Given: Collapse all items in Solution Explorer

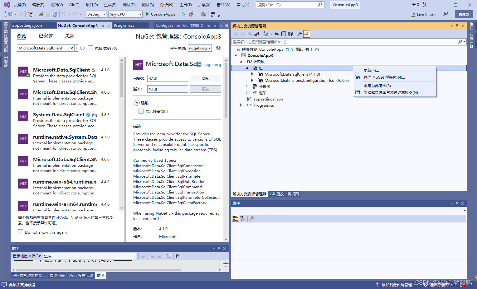Looking at the screenshot, I should [284, 34].
